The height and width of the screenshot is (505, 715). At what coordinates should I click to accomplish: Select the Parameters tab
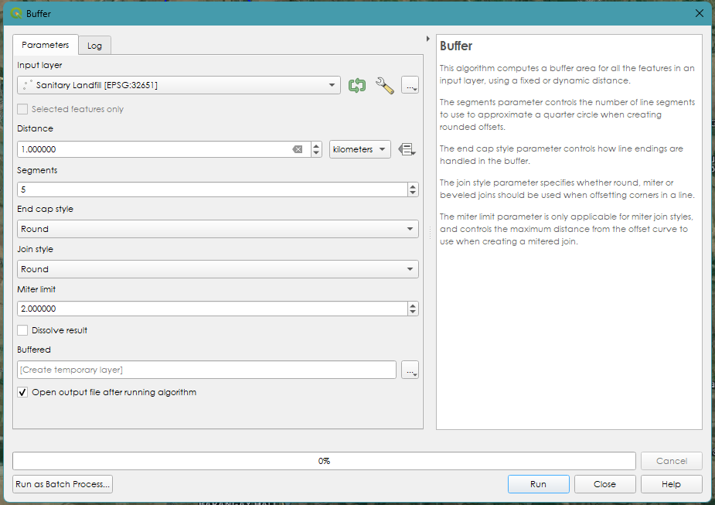(x=46, y=45)
